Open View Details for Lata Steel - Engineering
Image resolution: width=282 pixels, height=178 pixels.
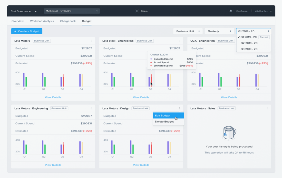coord(141,97)
